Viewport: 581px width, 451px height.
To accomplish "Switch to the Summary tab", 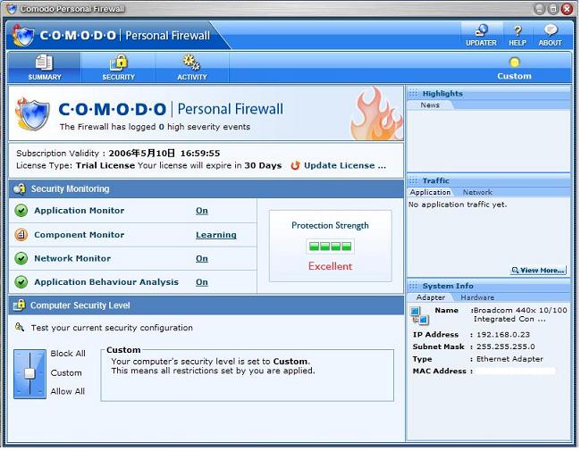I will 45,68.
